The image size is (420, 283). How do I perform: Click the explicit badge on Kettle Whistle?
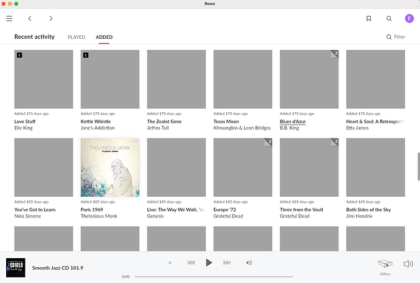pos(86,55)
